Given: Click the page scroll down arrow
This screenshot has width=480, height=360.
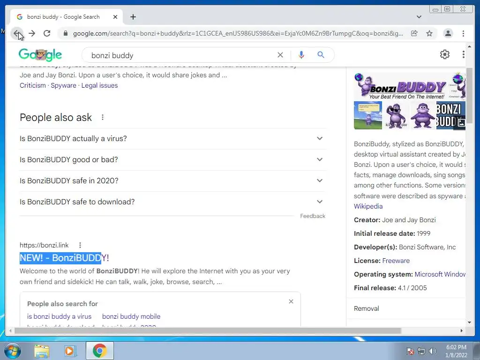Looking at the screenshot, I should click(469, 322).
